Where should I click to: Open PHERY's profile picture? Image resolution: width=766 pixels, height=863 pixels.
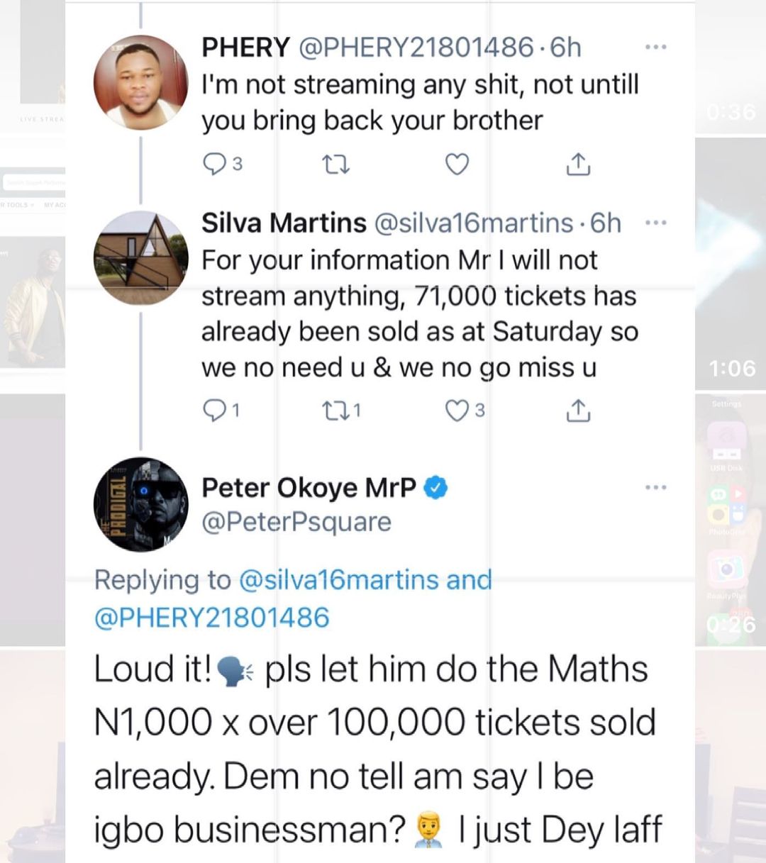coord(140,82)
